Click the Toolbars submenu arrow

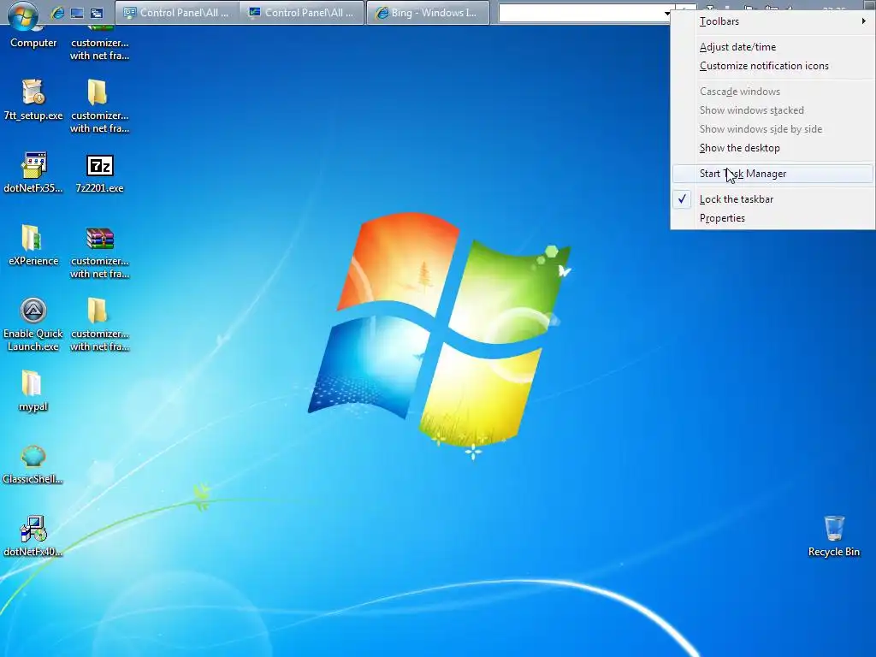tap(864, 21)
